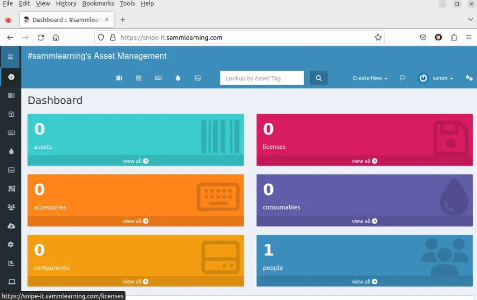Open the History menu
This screenshot has height=300, width=477.
[x=66, y=3]
